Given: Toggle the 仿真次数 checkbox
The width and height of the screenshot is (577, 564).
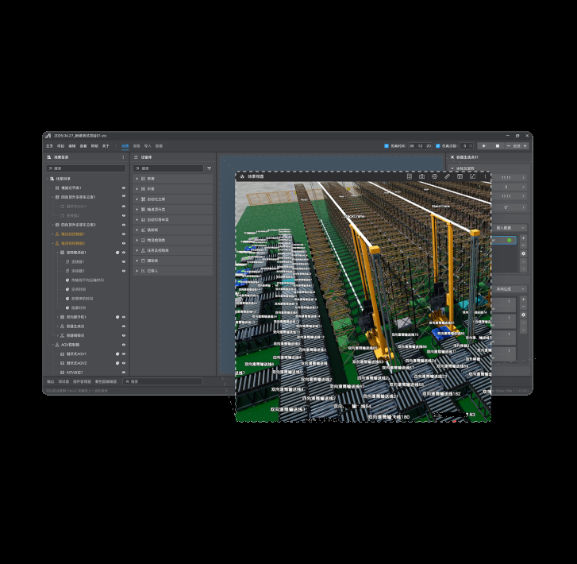Looking at the screenshot, I should pos(438,146).
